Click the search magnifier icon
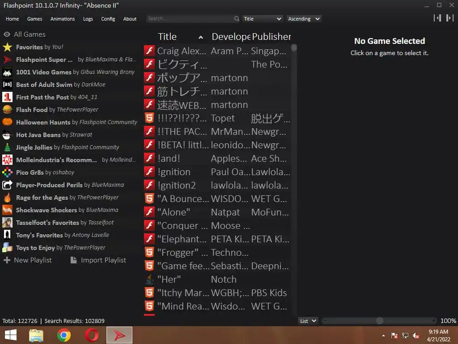The height and width of the screenshot is (344, 458). (236, 19)
